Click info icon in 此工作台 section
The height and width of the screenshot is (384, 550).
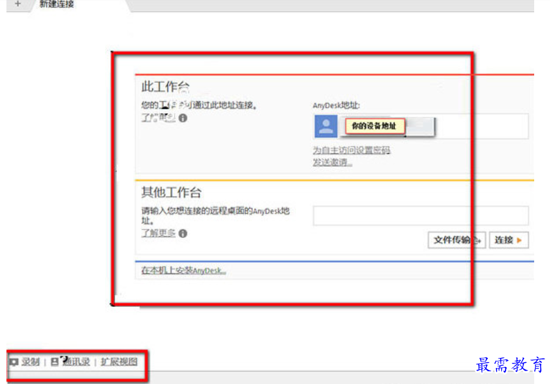(x=183, y=118)
